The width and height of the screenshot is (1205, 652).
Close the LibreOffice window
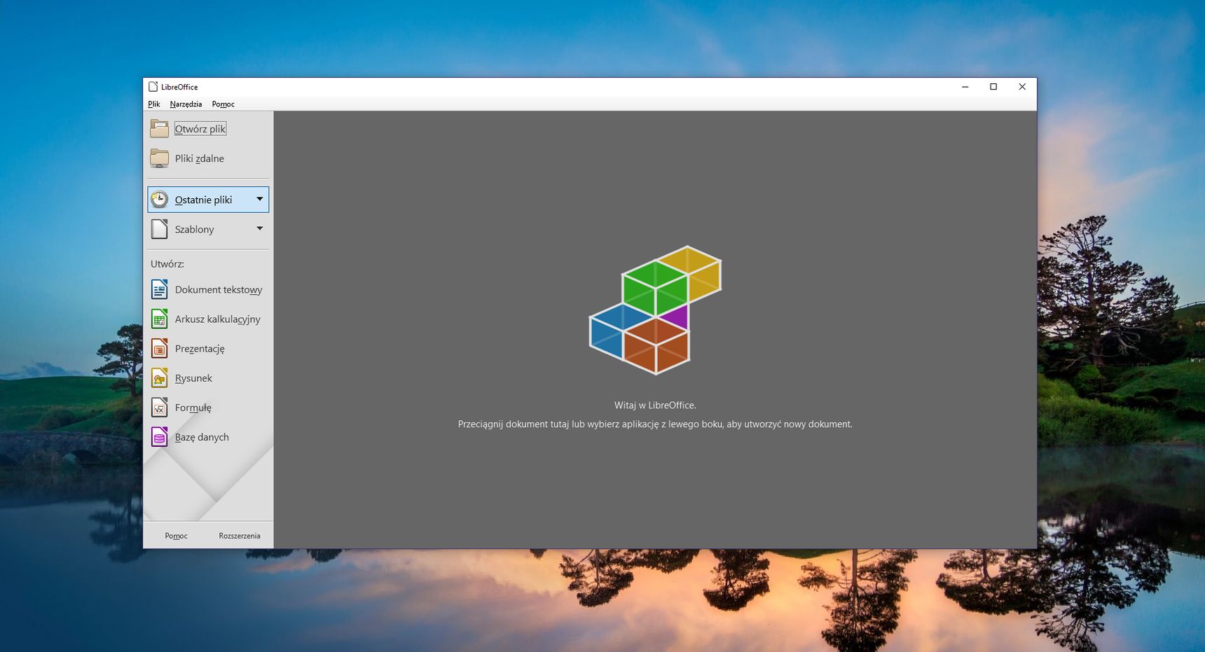click(1022, 87)
